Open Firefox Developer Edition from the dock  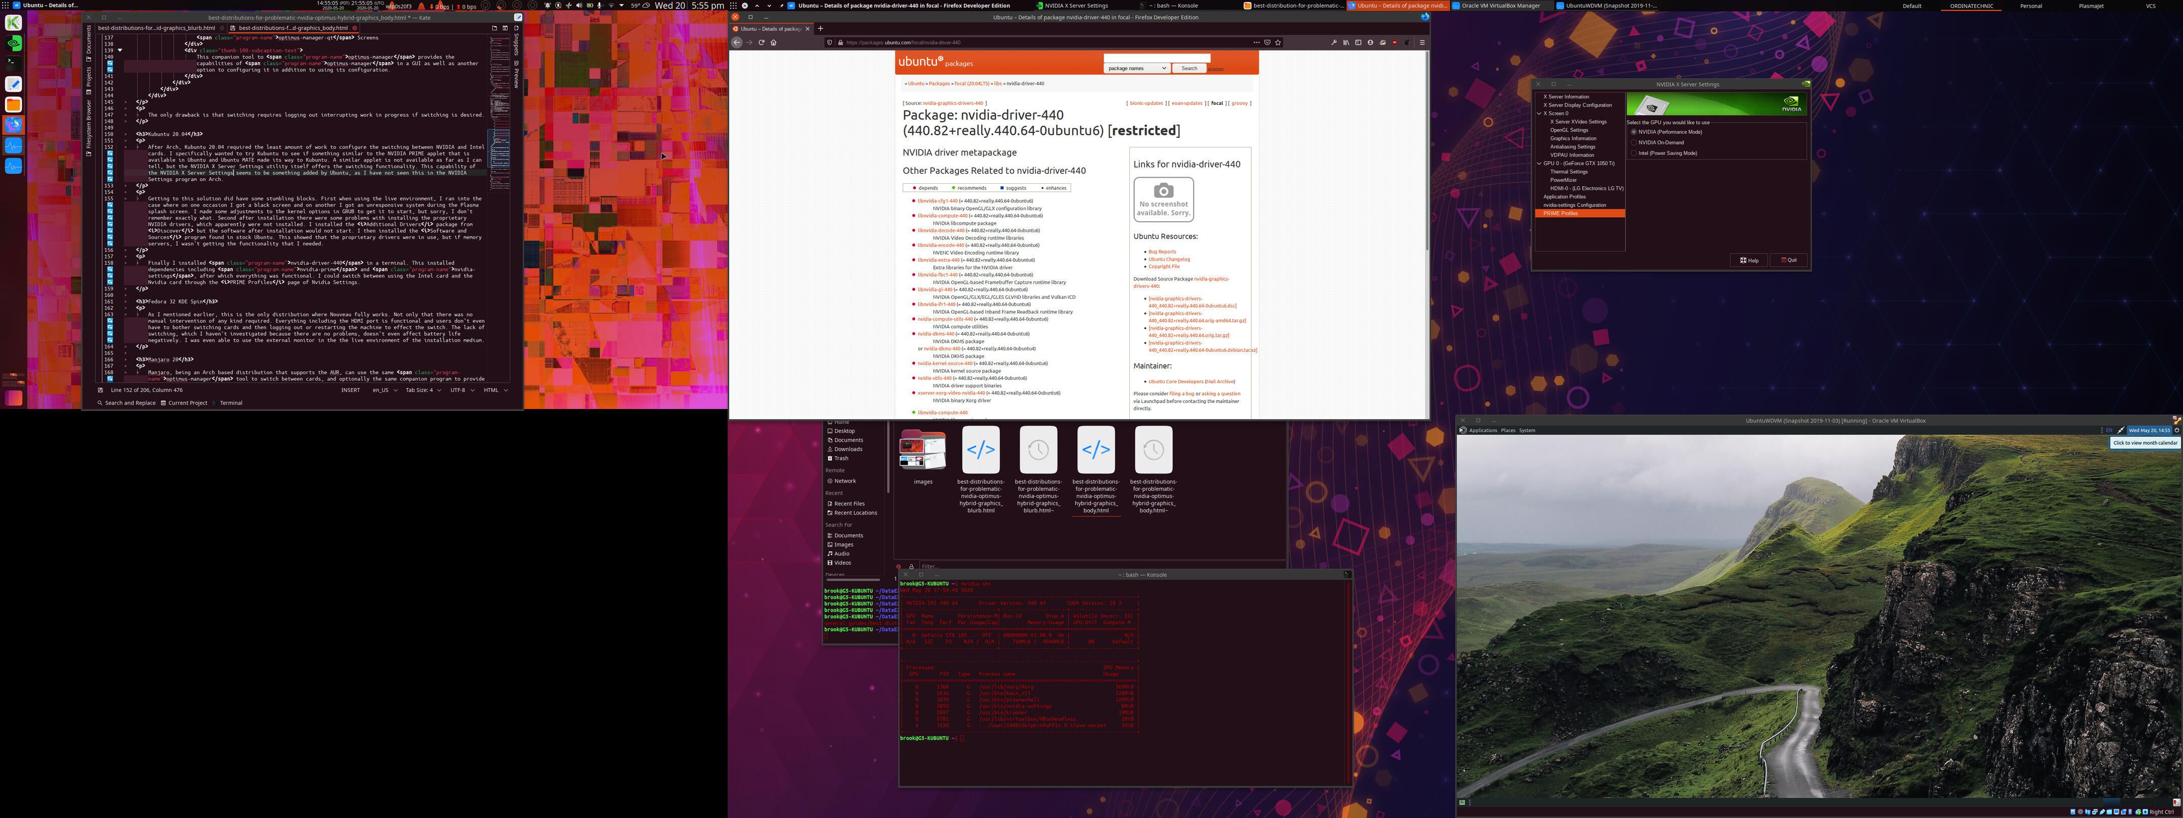pyautogui.click(x=14, y=125)
